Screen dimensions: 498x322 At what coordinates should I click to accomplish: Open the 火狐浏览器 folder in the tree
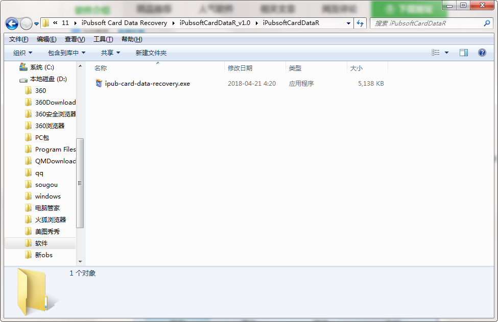51,220
